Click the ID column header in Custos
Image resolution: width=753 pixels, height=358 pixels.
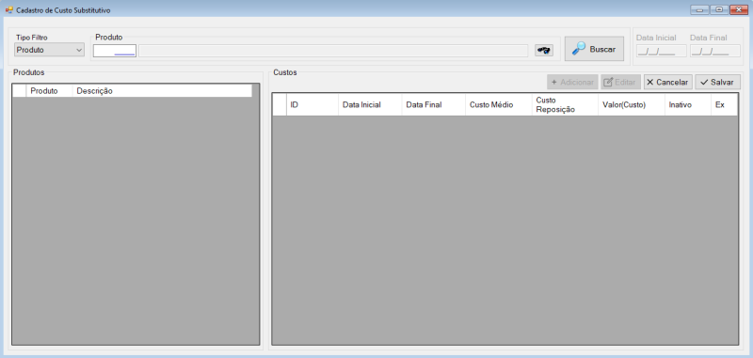tap(312, 104)
